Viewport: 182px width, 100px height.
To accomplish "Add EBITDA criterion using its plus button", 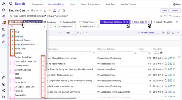I will pyautogui.click(x=43, y=78).
